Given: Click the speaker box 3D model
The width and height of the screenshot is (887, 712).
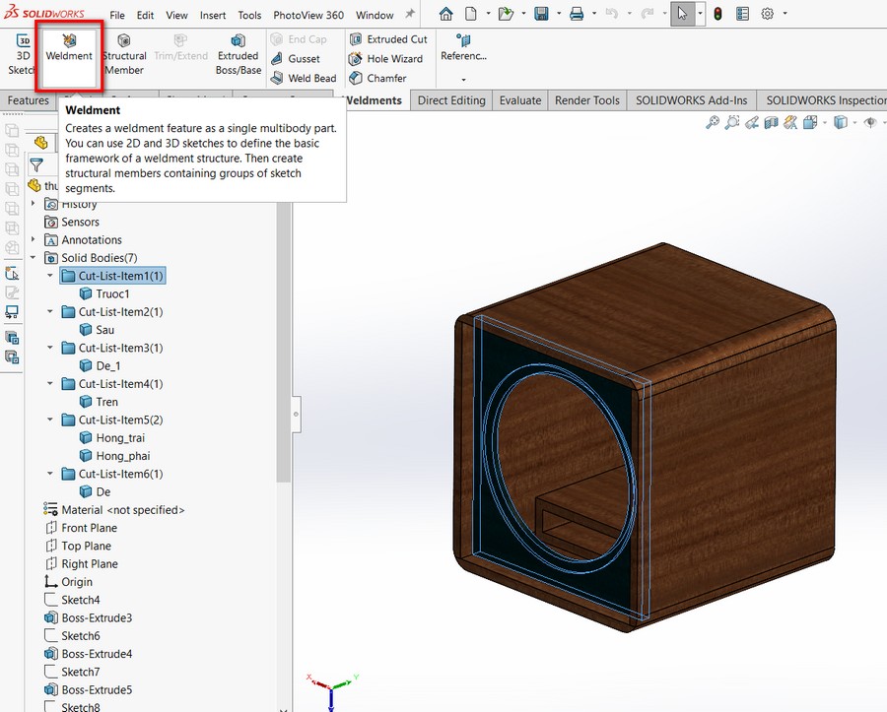Looking at the screenshot, I should coord(645,438).
